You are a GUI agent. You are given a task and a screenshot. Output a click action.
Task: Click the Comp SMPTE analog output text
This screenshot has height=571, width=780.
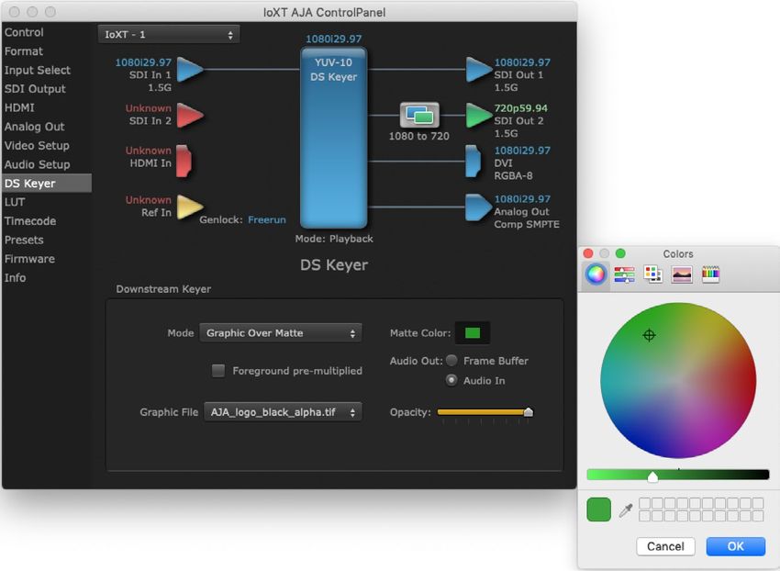coord(527,225)
